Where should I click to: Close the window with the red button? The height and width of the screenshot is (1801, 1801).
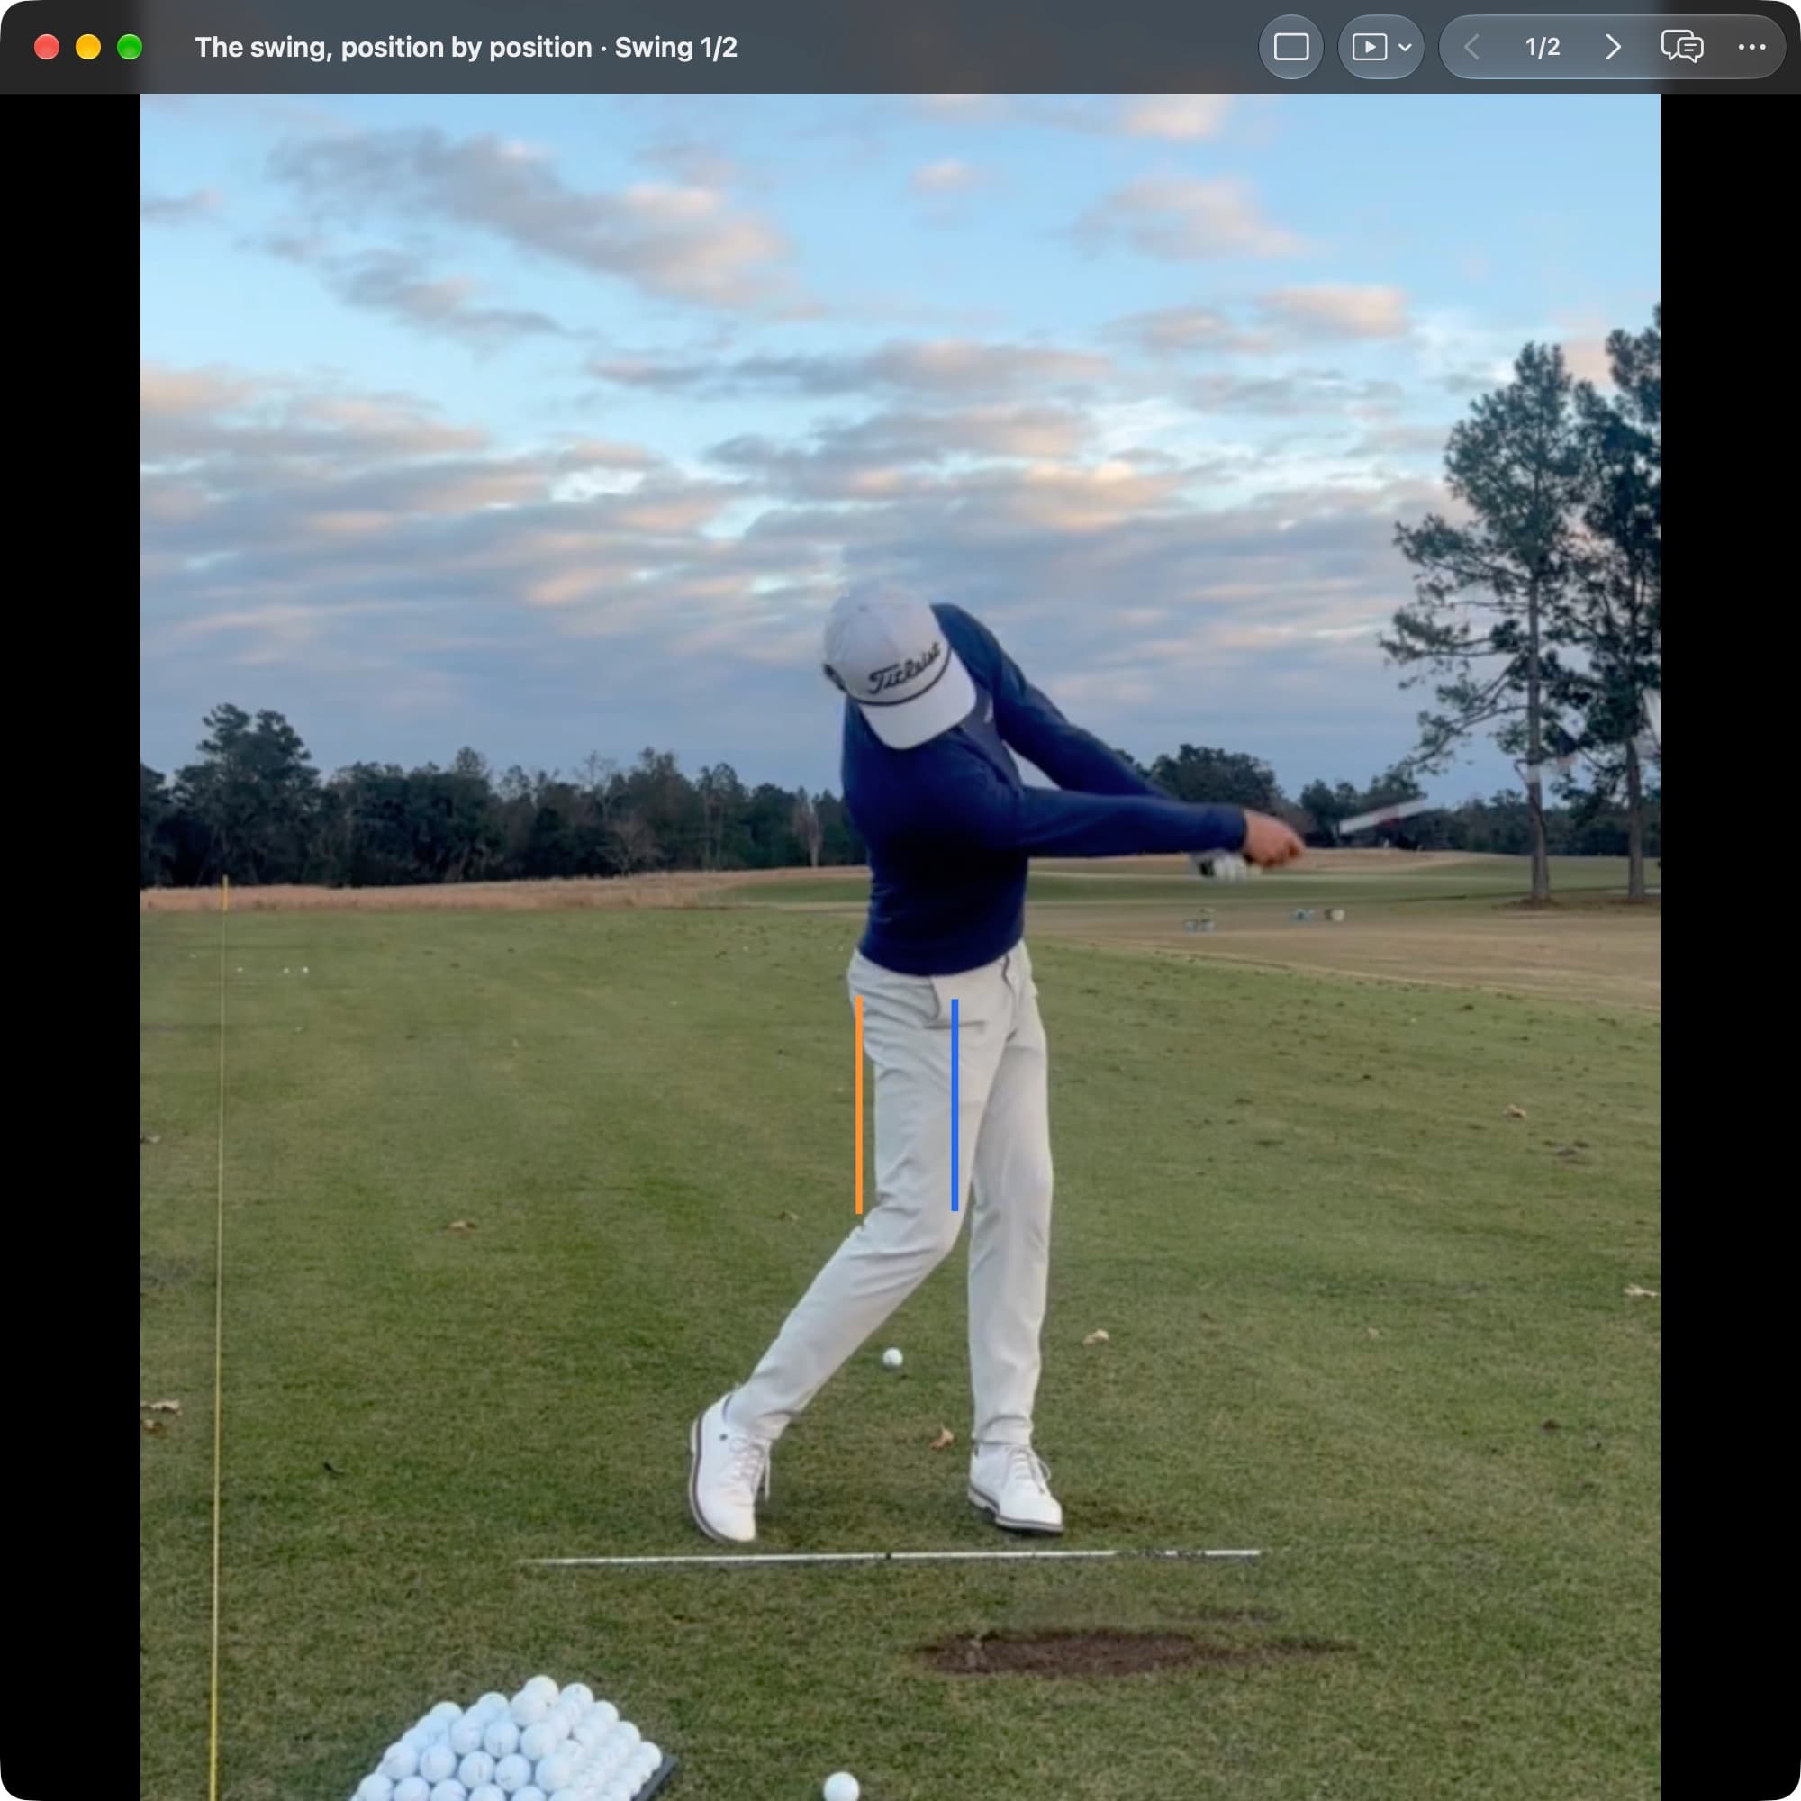[47, 47]
